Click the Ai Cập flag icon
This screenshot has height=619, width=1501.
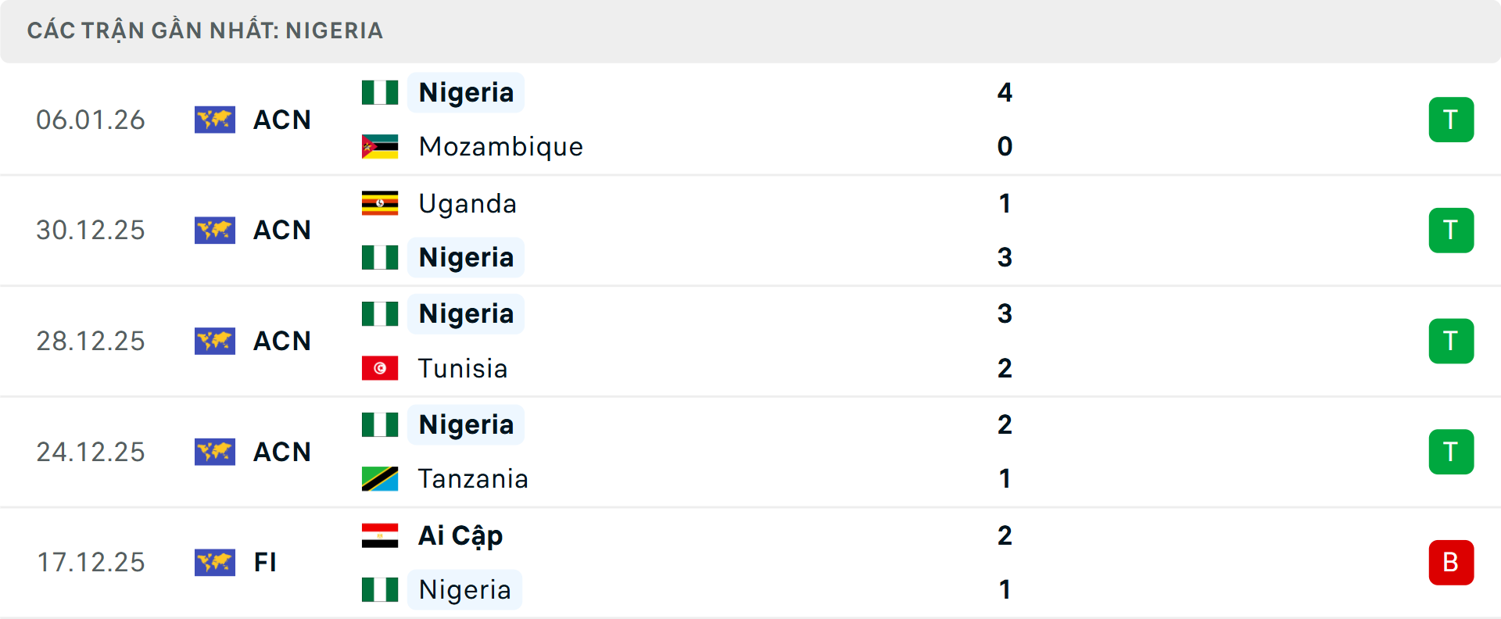tap(380, 535)
